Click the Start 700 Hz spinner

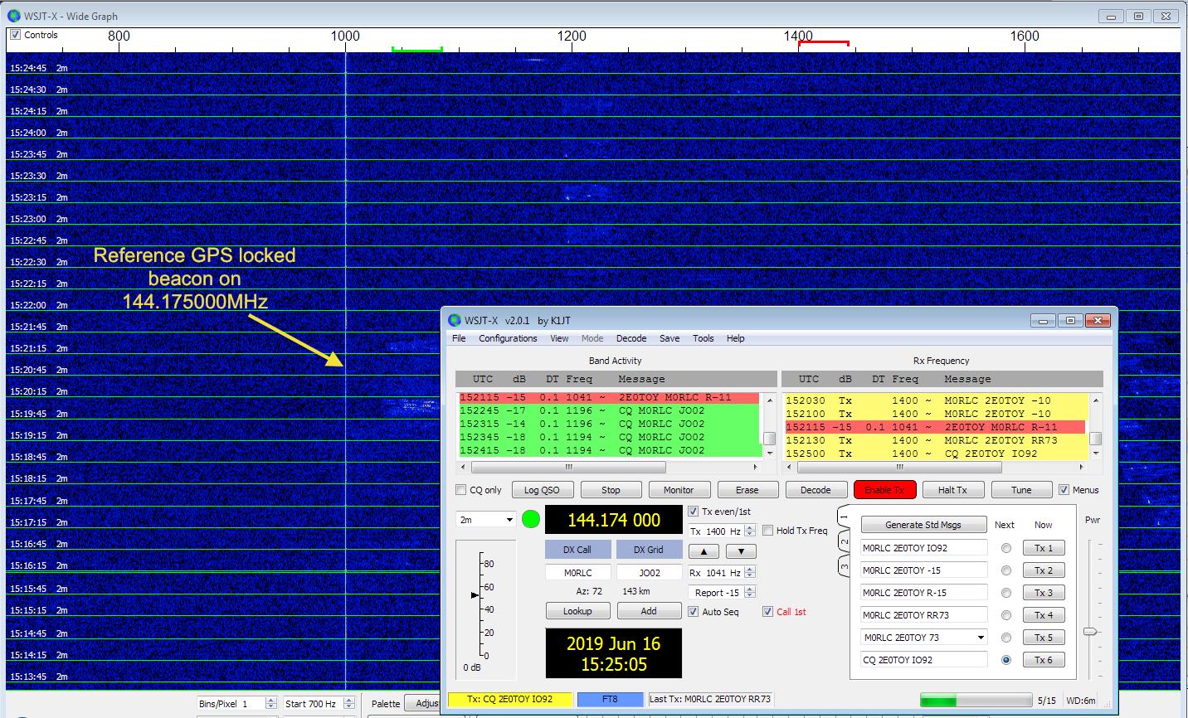click(x=319, y=704)
